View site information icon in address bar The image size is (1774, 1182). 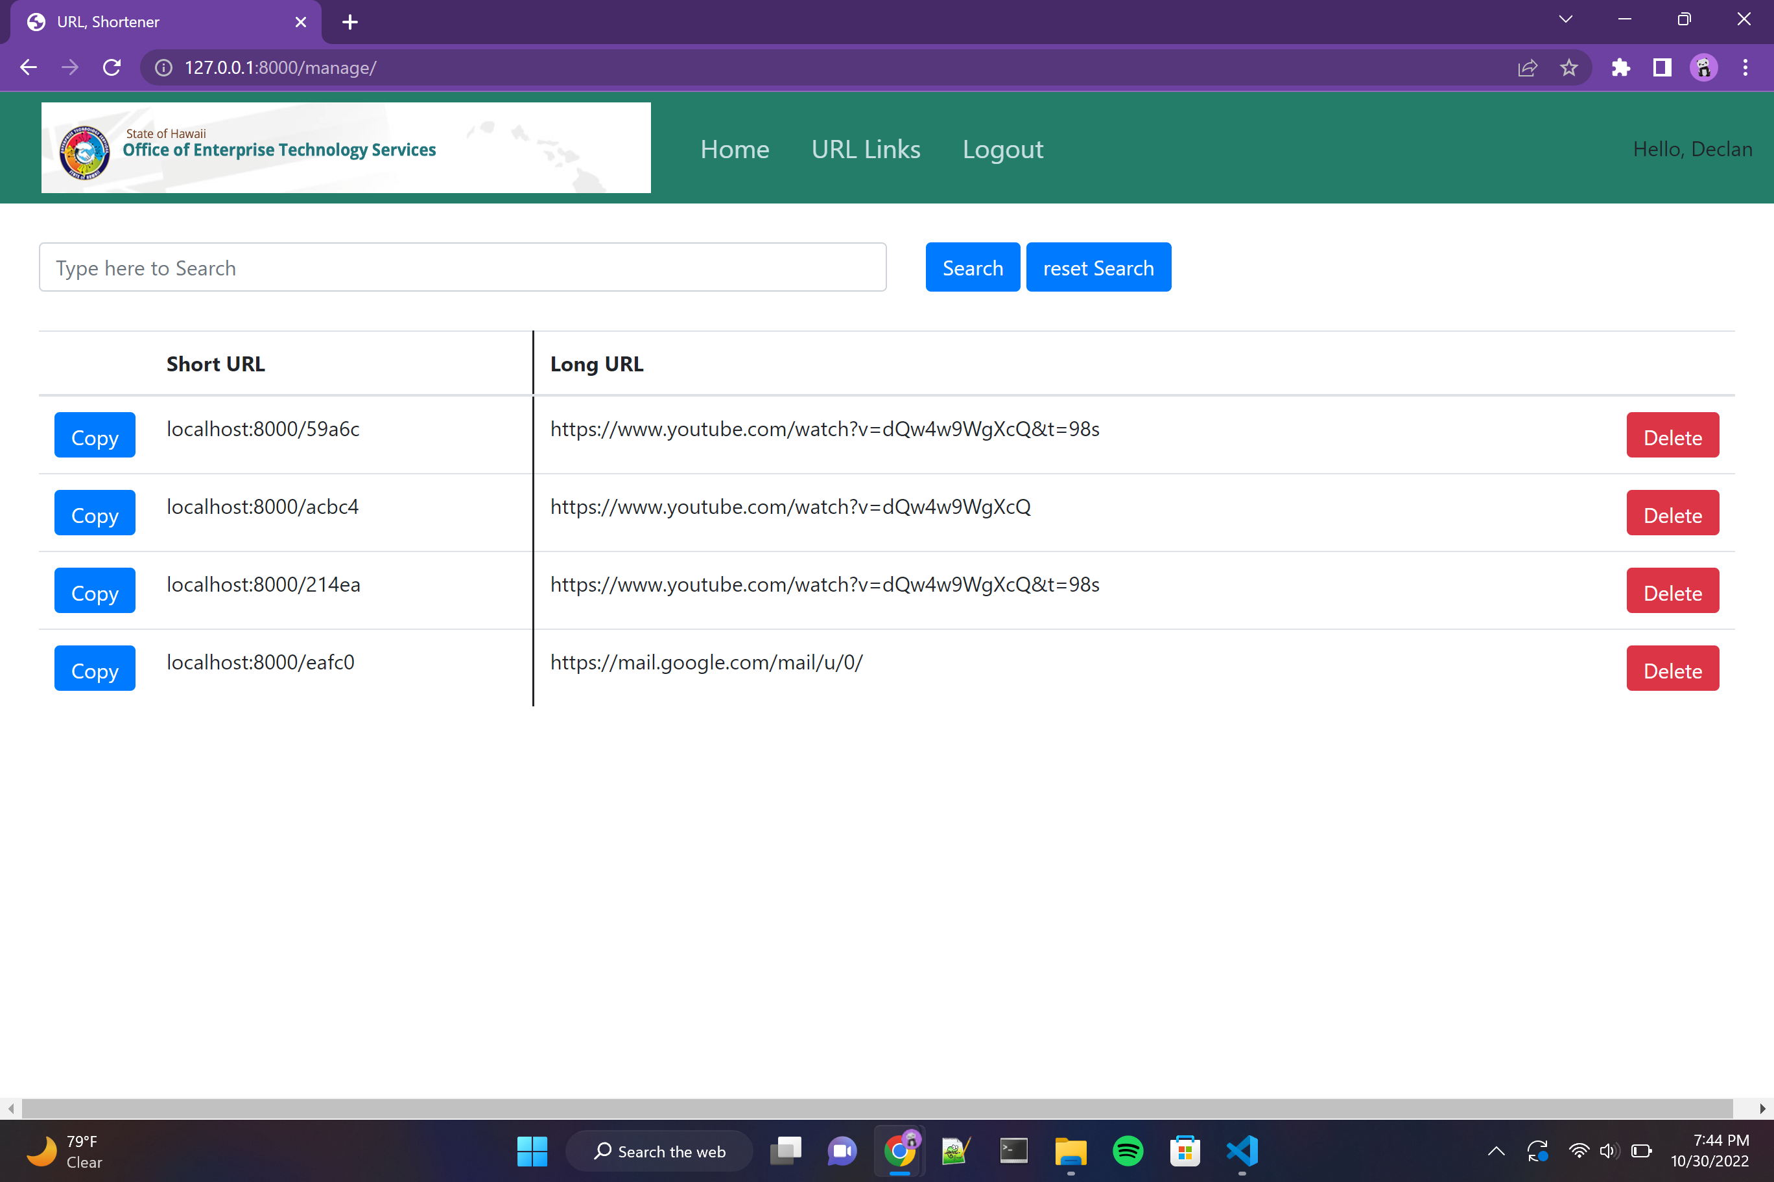pos(163,68)
